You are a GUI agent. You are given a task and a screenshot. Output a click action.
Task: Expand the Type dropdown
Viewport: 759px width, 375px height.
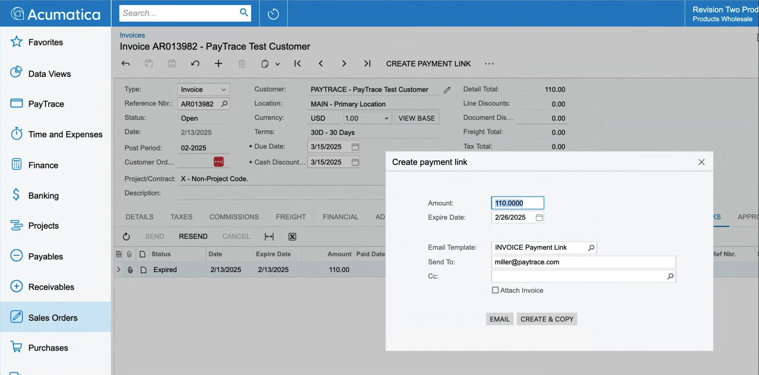(224, 90)
